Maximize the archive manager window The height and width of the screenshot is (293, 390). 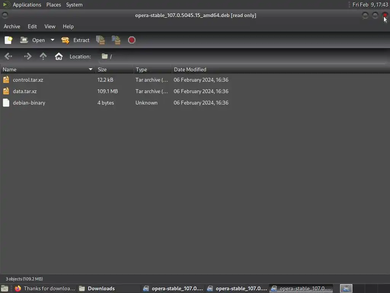point(375,15)
